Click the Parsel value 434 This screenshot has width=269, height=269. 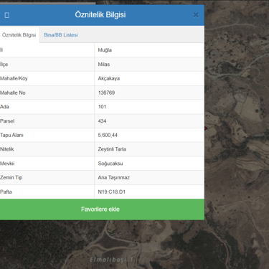pos(102,121)
